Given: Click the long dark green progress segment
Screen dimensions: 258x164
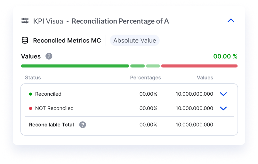Looking at the screenshot, I should click(x=75, y=66).
